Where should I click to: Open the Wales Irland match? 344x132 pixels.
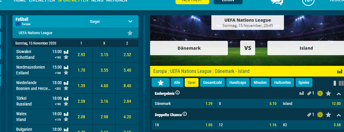tap(21, 117)
